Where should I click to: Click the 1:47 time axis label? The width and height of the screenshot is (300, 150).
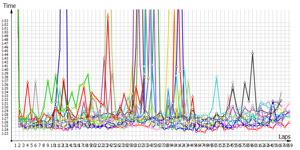point(5,43)
